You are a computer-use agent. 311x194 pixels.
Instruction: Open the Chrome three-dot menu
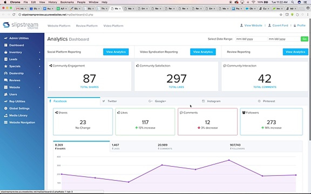tap(308, 15)
